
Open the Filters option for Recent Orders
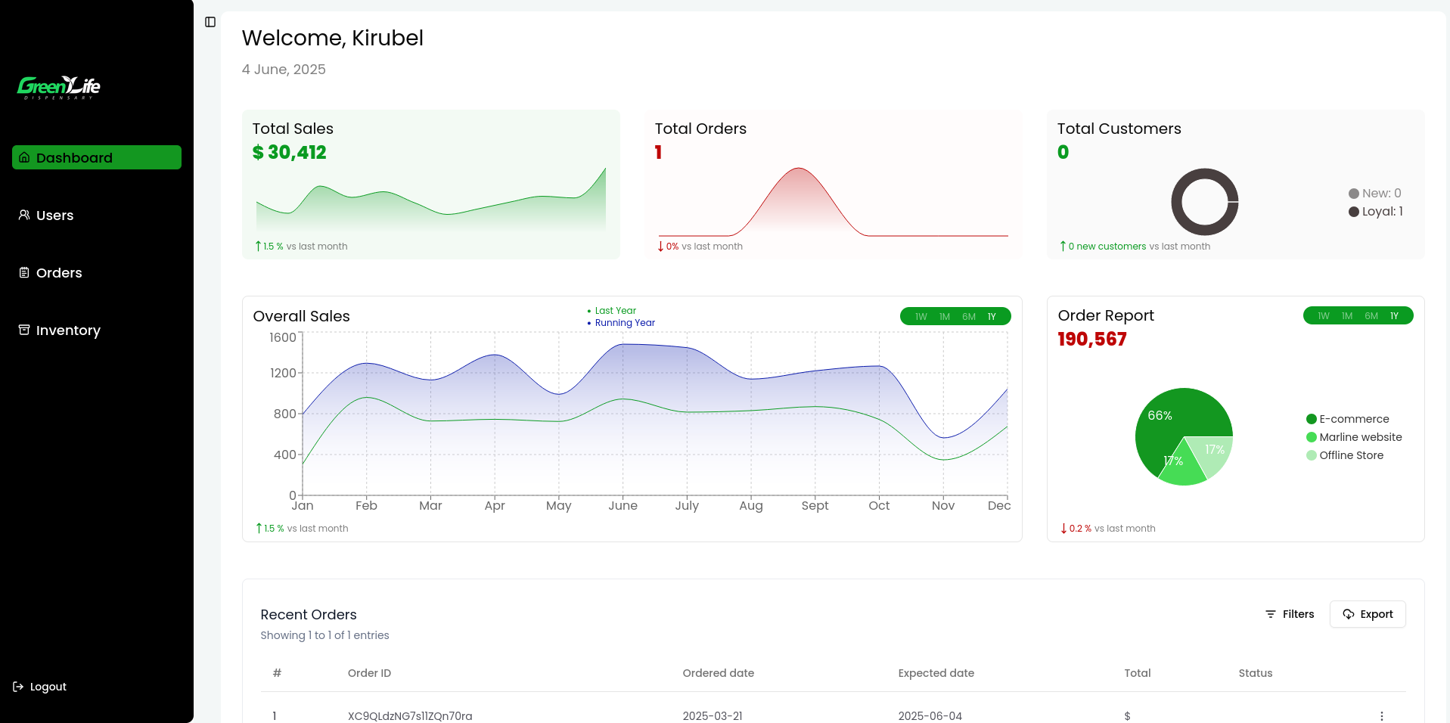(x=1290, y=614)
